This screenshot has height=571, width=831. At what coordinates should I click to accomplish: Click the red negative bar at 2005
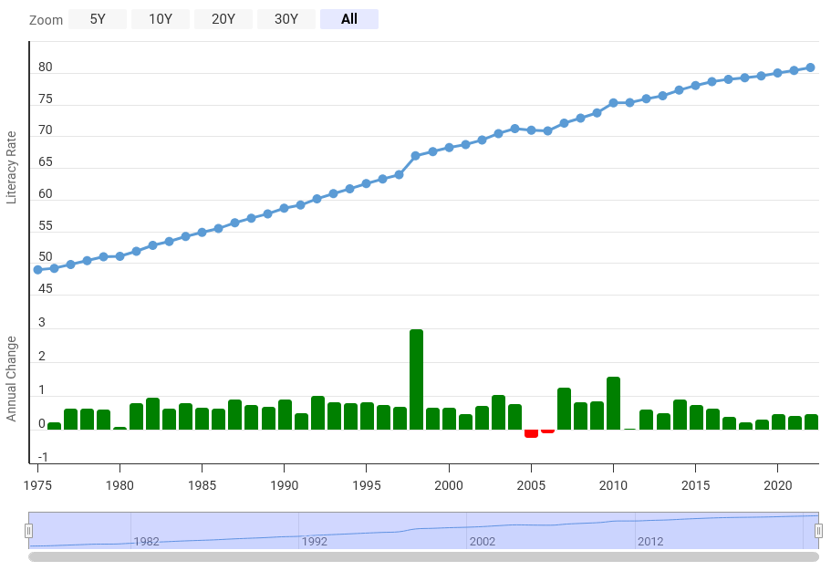(531, 433)
